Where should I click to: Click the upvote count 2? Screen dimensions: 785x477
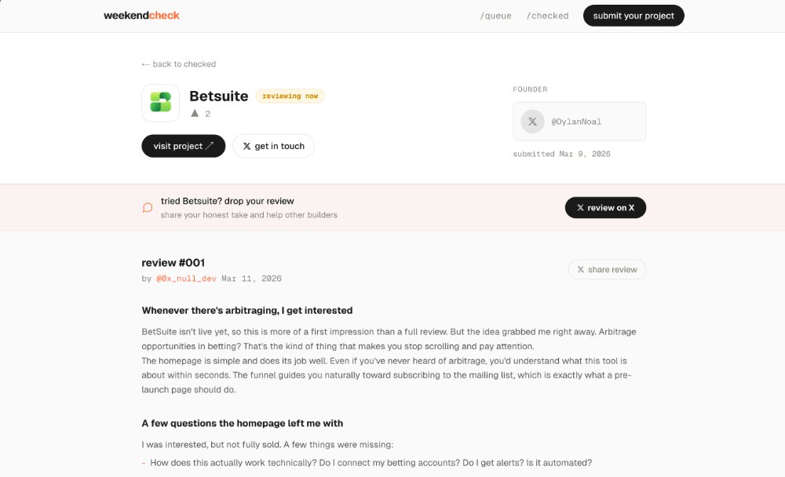pyautogui.click(x=208, y=114)
